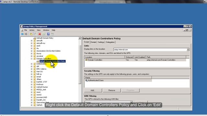
Task: Select the Ranjith_OU tree item
Action: click(41, 100)
